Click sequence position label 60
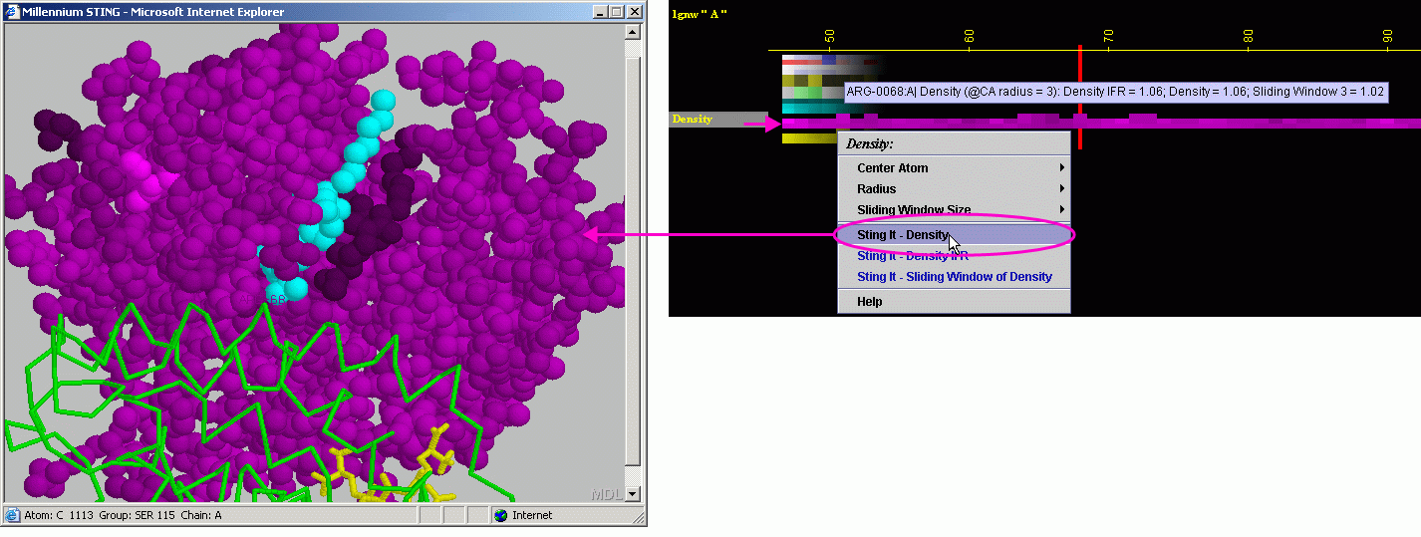Viewport: 1421px width, 537px height. coord(970,35)
